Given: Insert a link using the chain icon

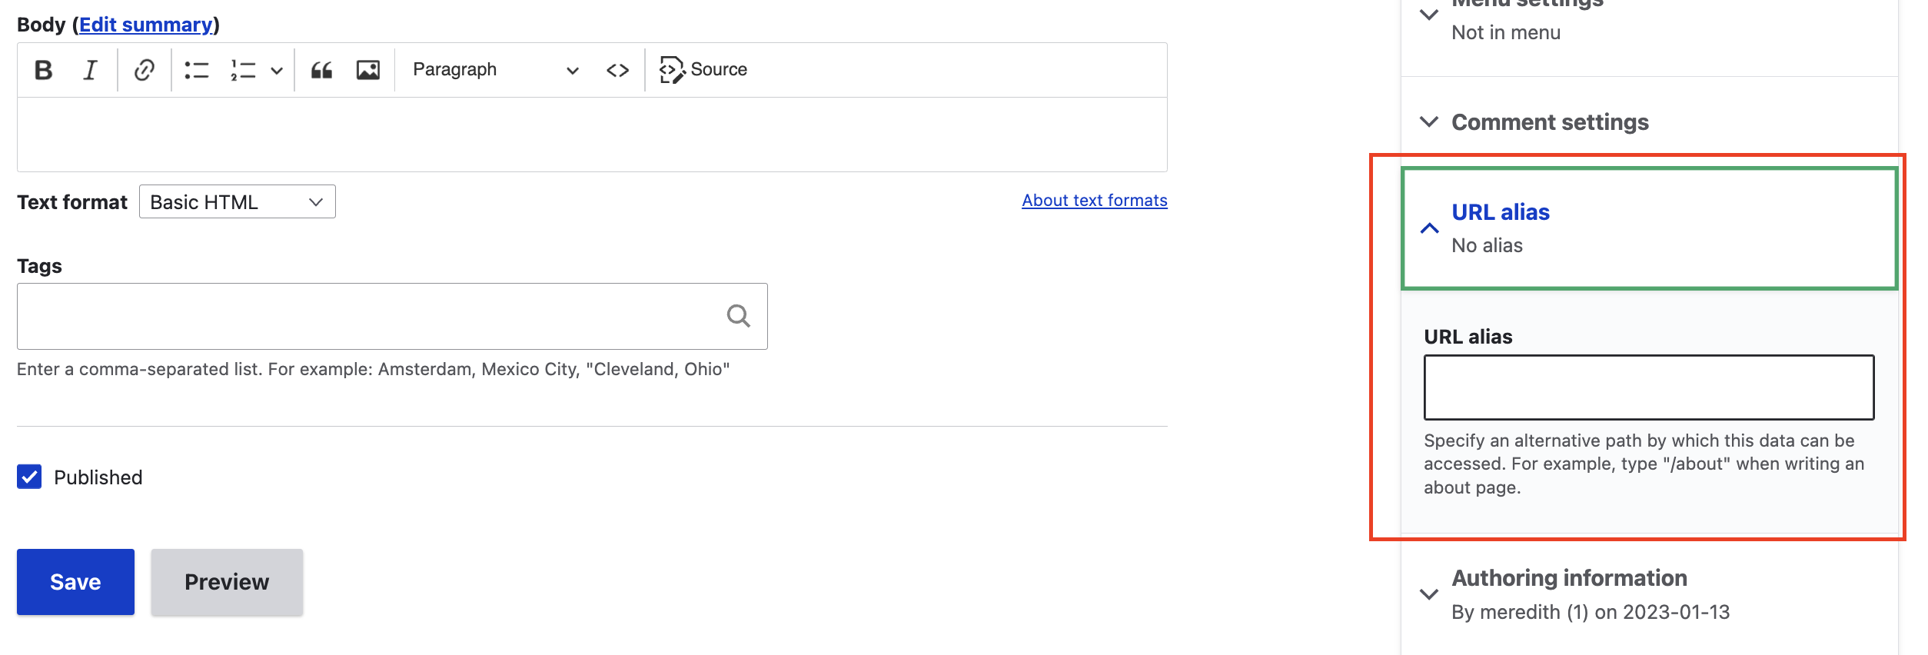Looking at the screenshot, I should 144,70.
